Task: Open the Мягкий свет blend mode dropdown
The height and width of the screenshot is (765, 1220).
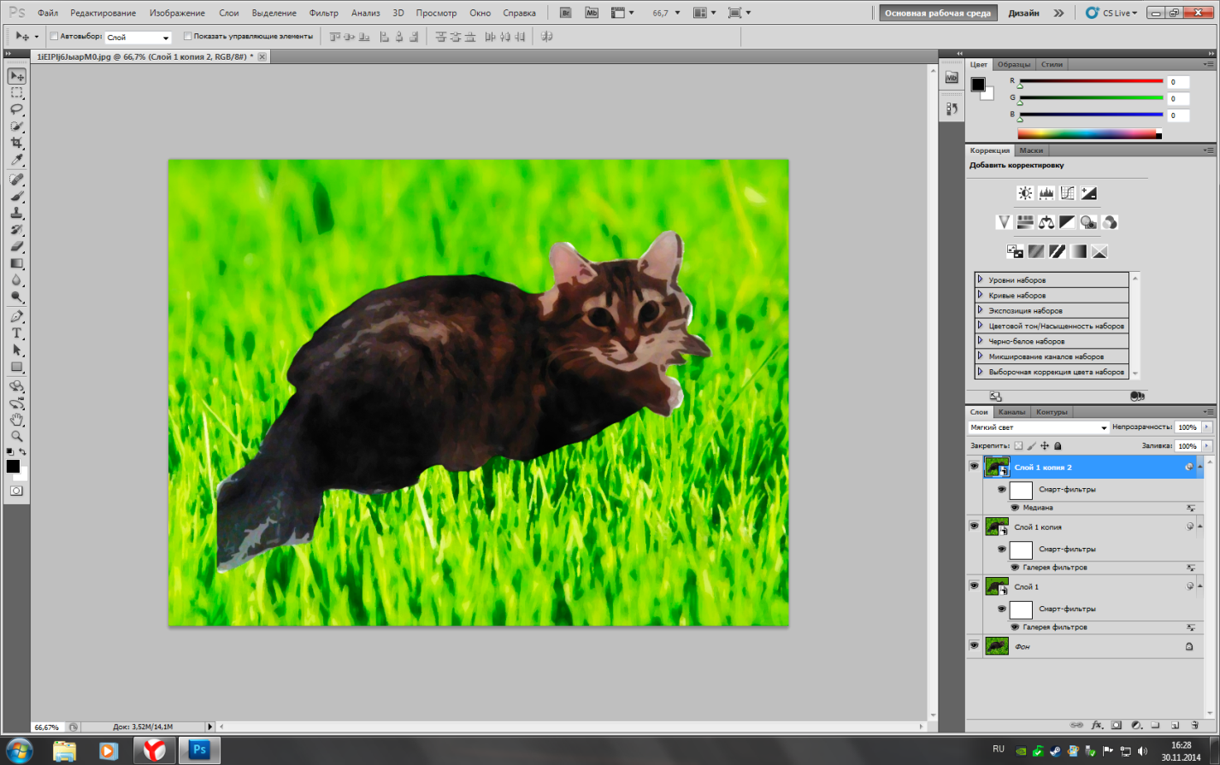Action: click(x=1039, y=427)
